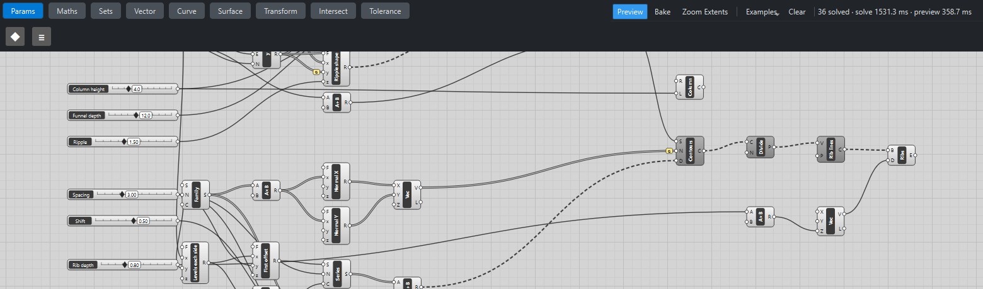
Task: Select the Contours node
Action: click(690, 151)
